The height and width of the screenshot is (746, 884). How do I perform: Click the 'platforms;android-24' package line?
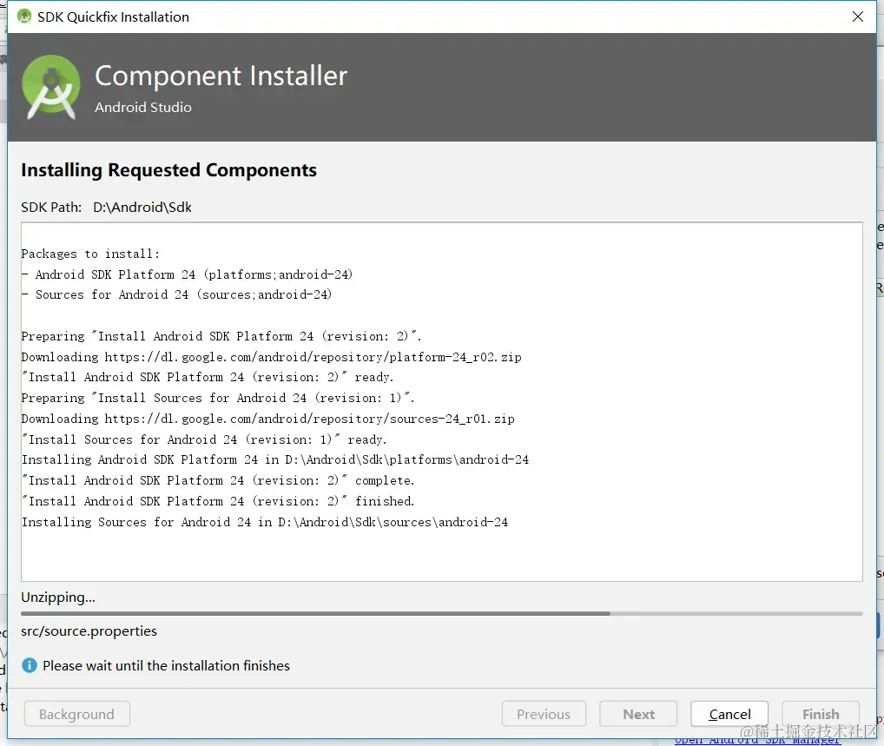coord(188,274)
